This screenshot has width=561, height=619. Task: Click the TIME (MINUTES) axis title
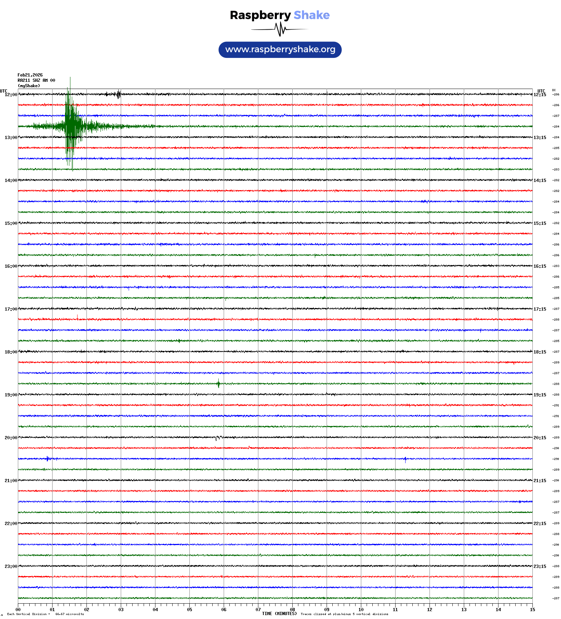tap(279, 614)
